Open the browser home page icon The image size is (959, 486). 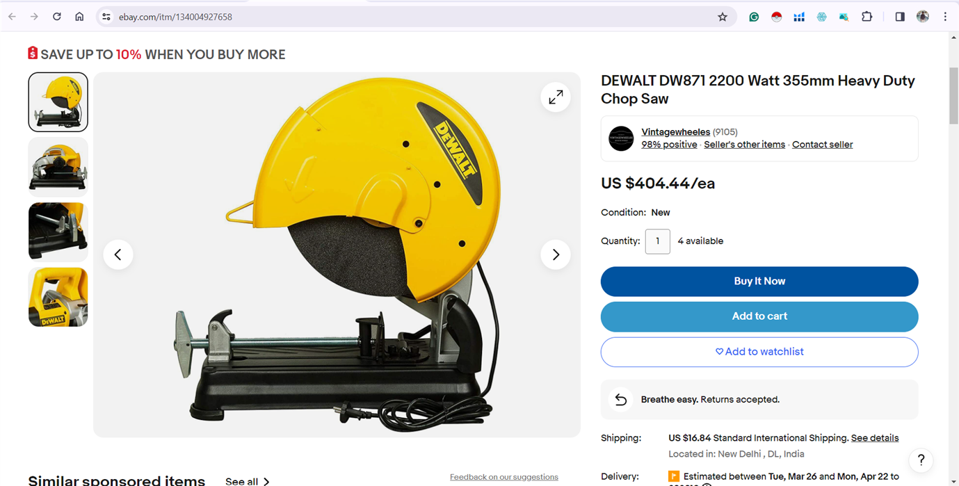(x=79, y=17)
